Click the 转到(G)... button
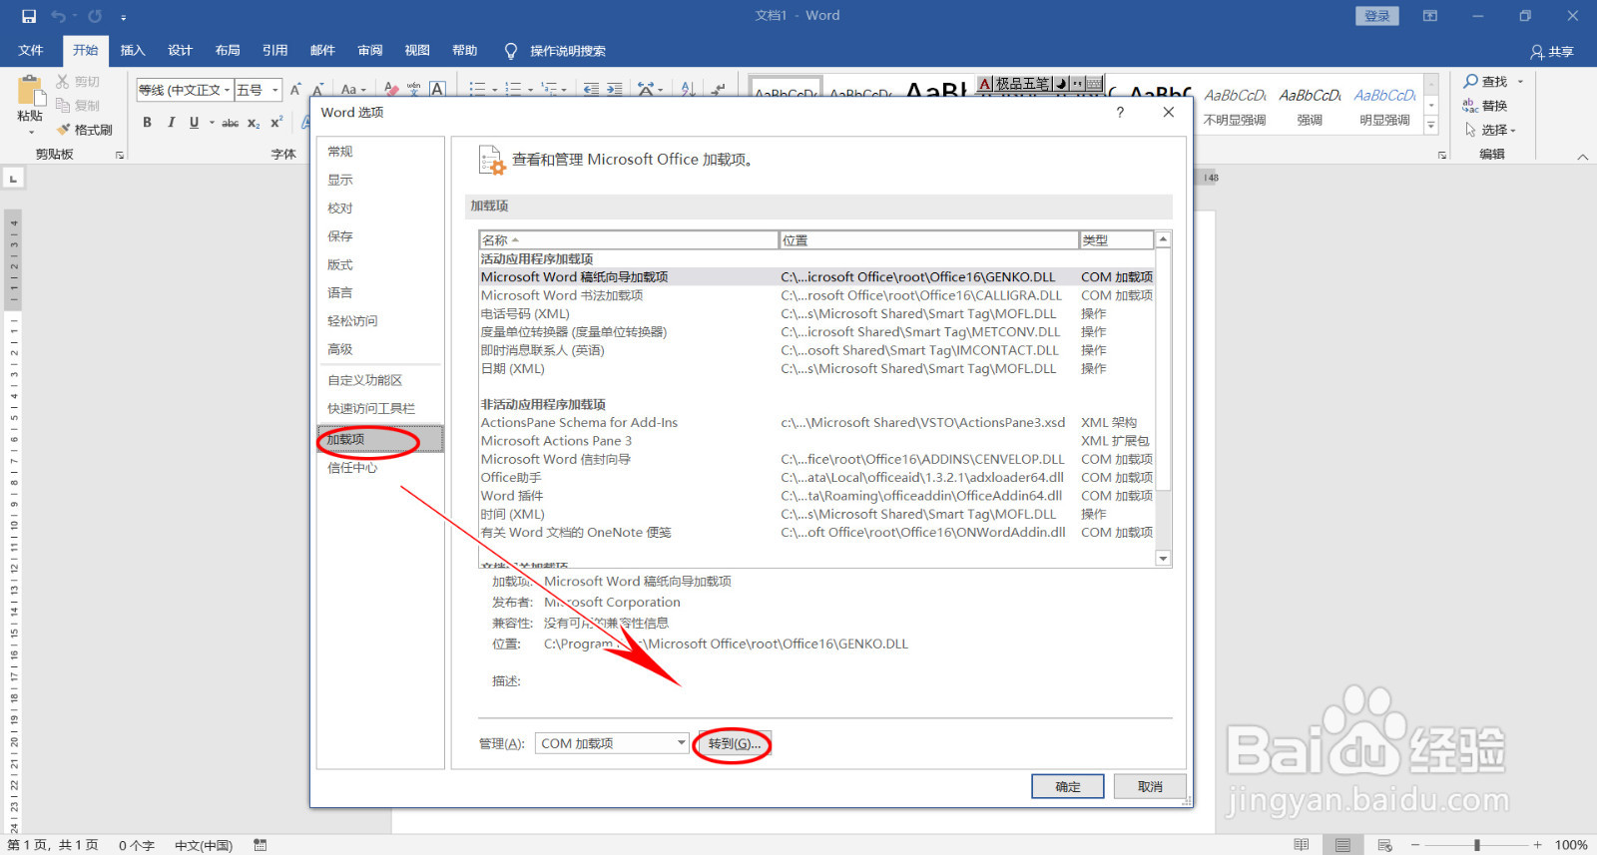The height and width of the screenshot is (855, 1597). tap(734, 743)
